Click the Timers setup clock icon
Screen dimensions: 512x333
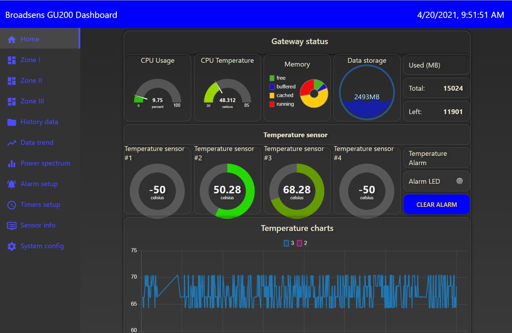12,205
